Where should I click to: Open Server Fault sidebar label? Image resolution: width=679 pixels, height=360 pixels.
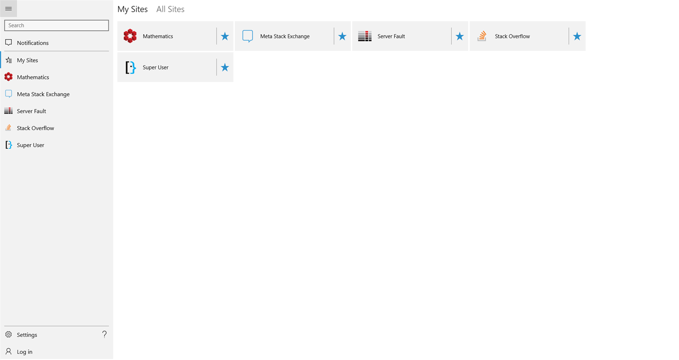pyautogui.click(x=32, y=111)
